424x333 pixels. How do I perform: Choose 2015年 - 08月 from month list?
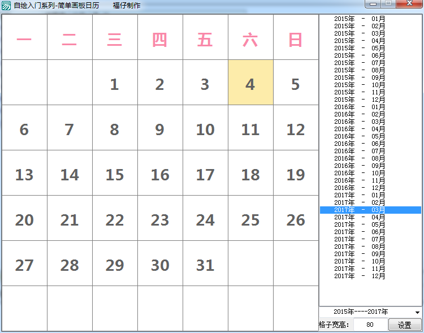pyautogui.click(x=360, y=70)
